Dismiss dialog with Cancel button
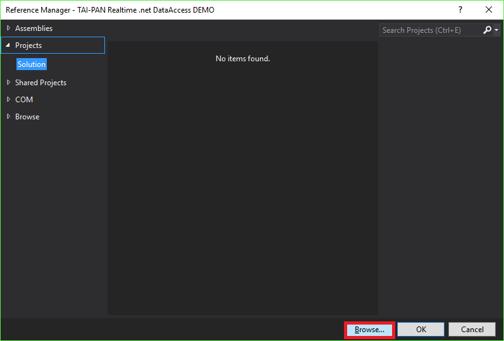The width and height of the screenshot is (504, 341). (x=472, y=330)
